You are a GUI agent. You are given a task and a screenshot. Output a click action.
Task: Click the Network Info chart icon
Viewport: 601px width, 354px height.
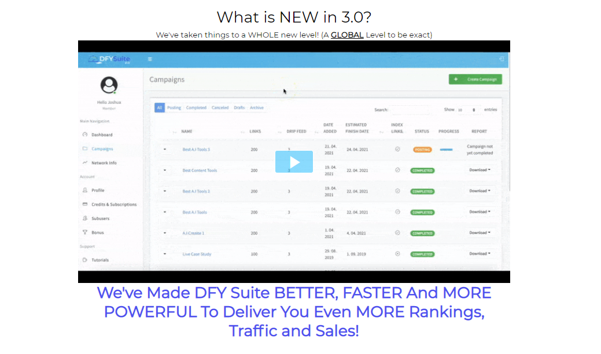click(85, 163)
